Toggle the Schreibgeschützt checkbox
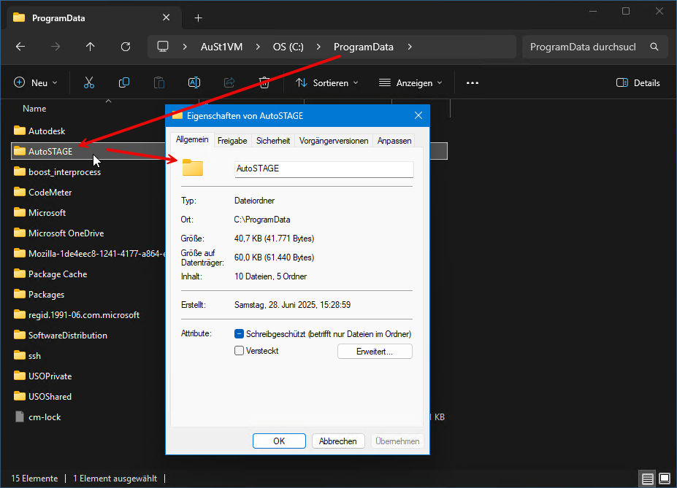The height and width of the screenshot is (488, 677). 240,334
